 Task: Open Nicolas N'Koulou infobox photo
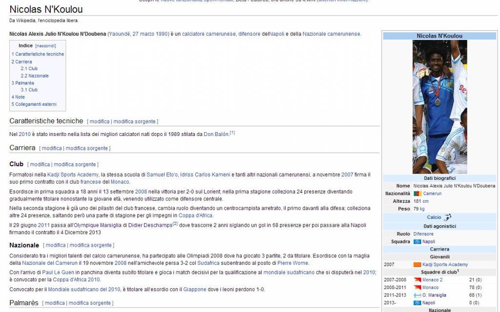439,106
